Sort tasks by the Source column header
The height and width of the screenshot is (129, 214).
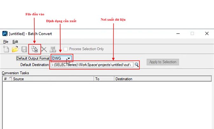52,79
